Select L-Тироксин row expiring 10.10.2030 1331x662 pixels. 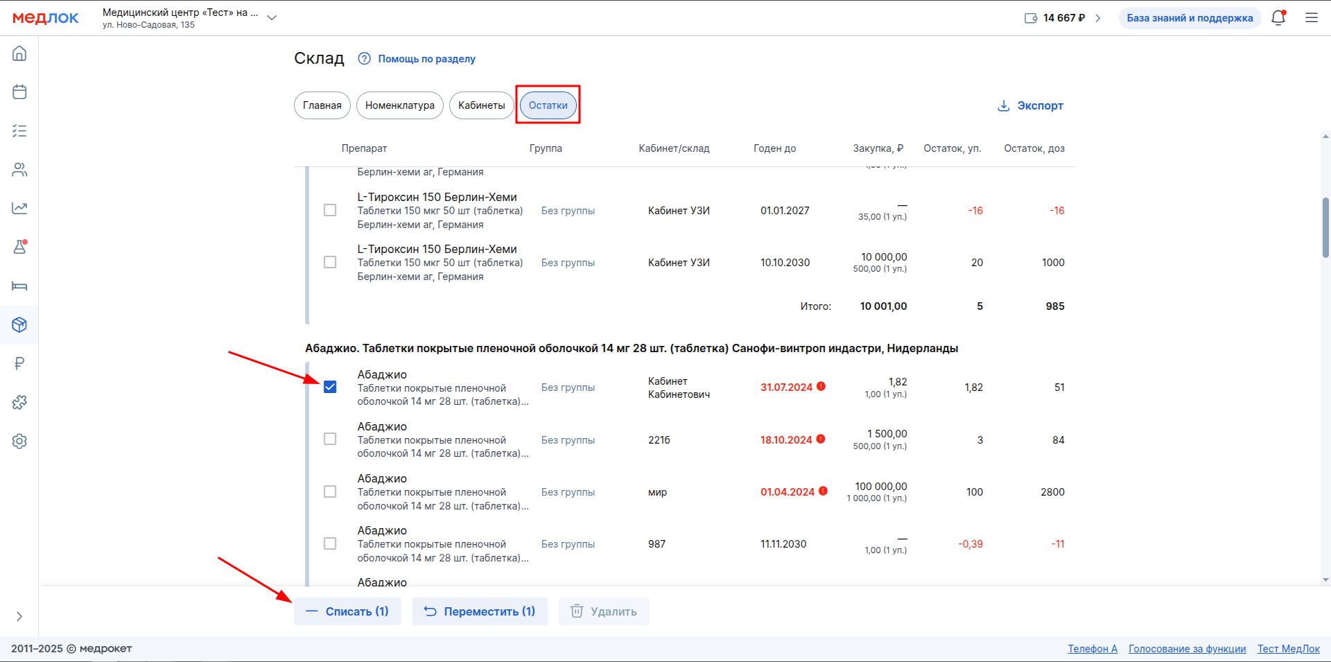(x=330, y=262)
